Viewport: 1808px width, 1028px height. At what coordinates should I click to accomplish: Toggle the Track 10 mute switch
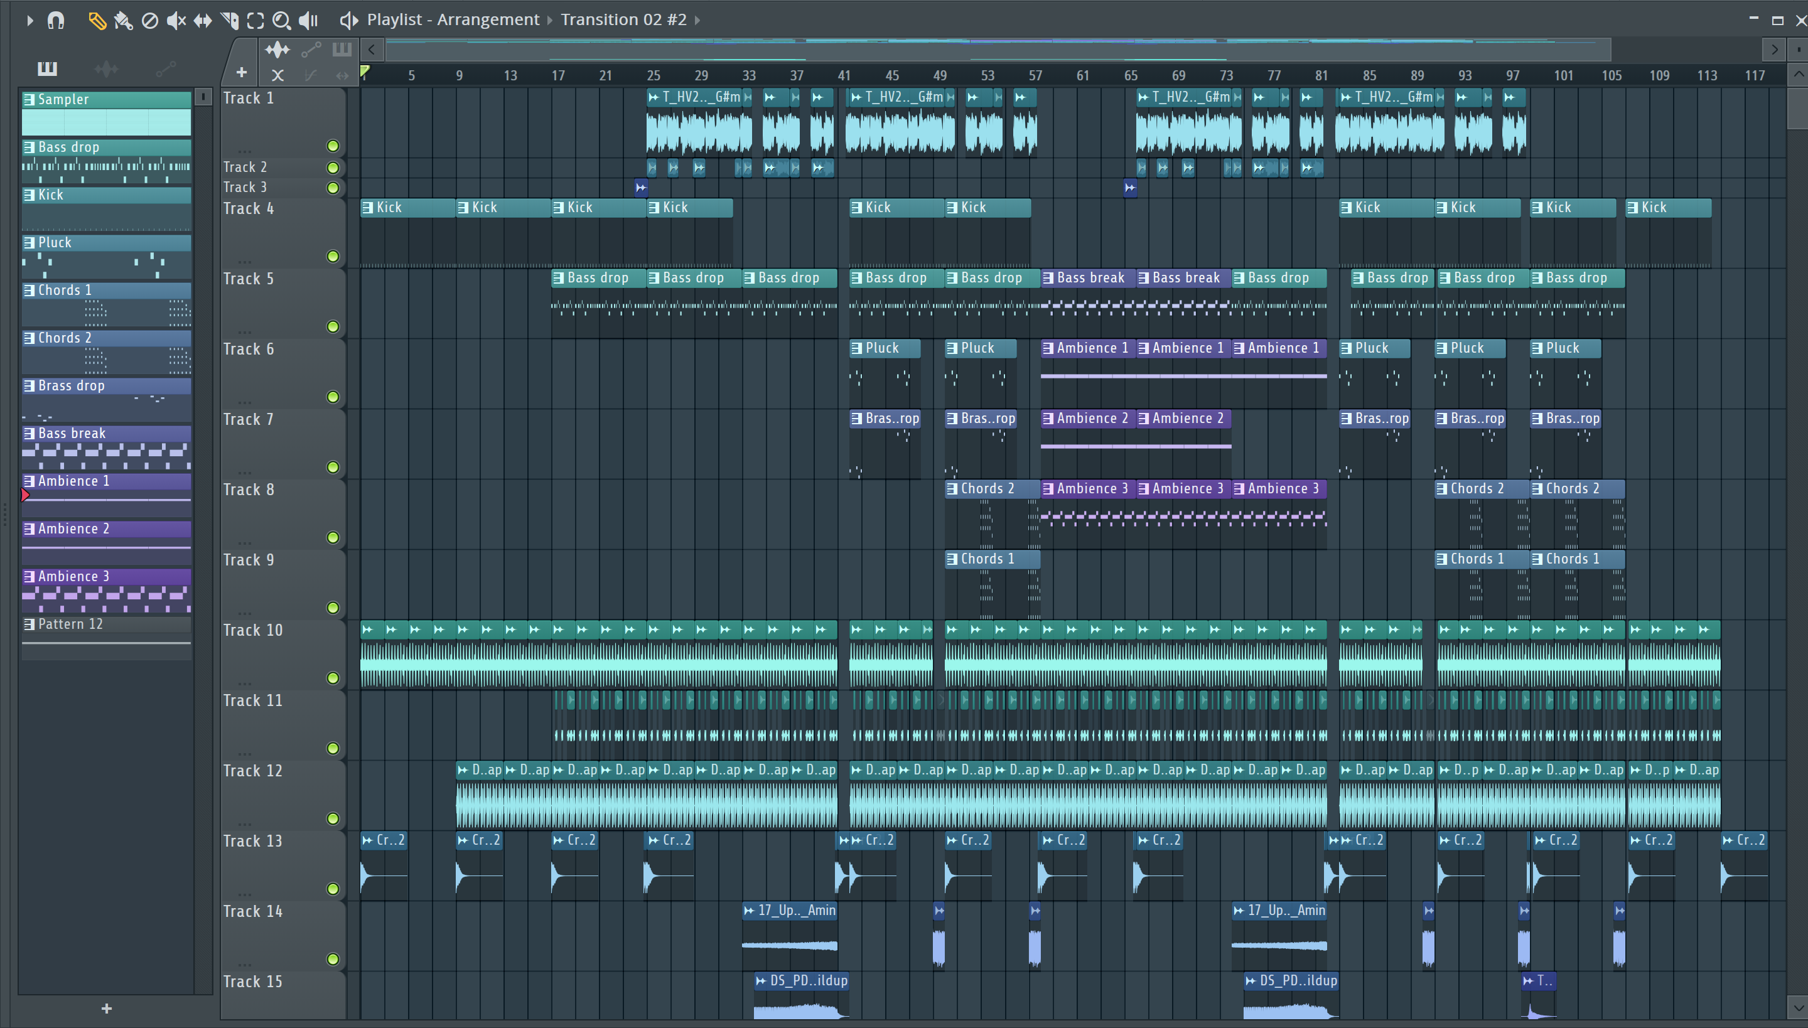point(333,678)
